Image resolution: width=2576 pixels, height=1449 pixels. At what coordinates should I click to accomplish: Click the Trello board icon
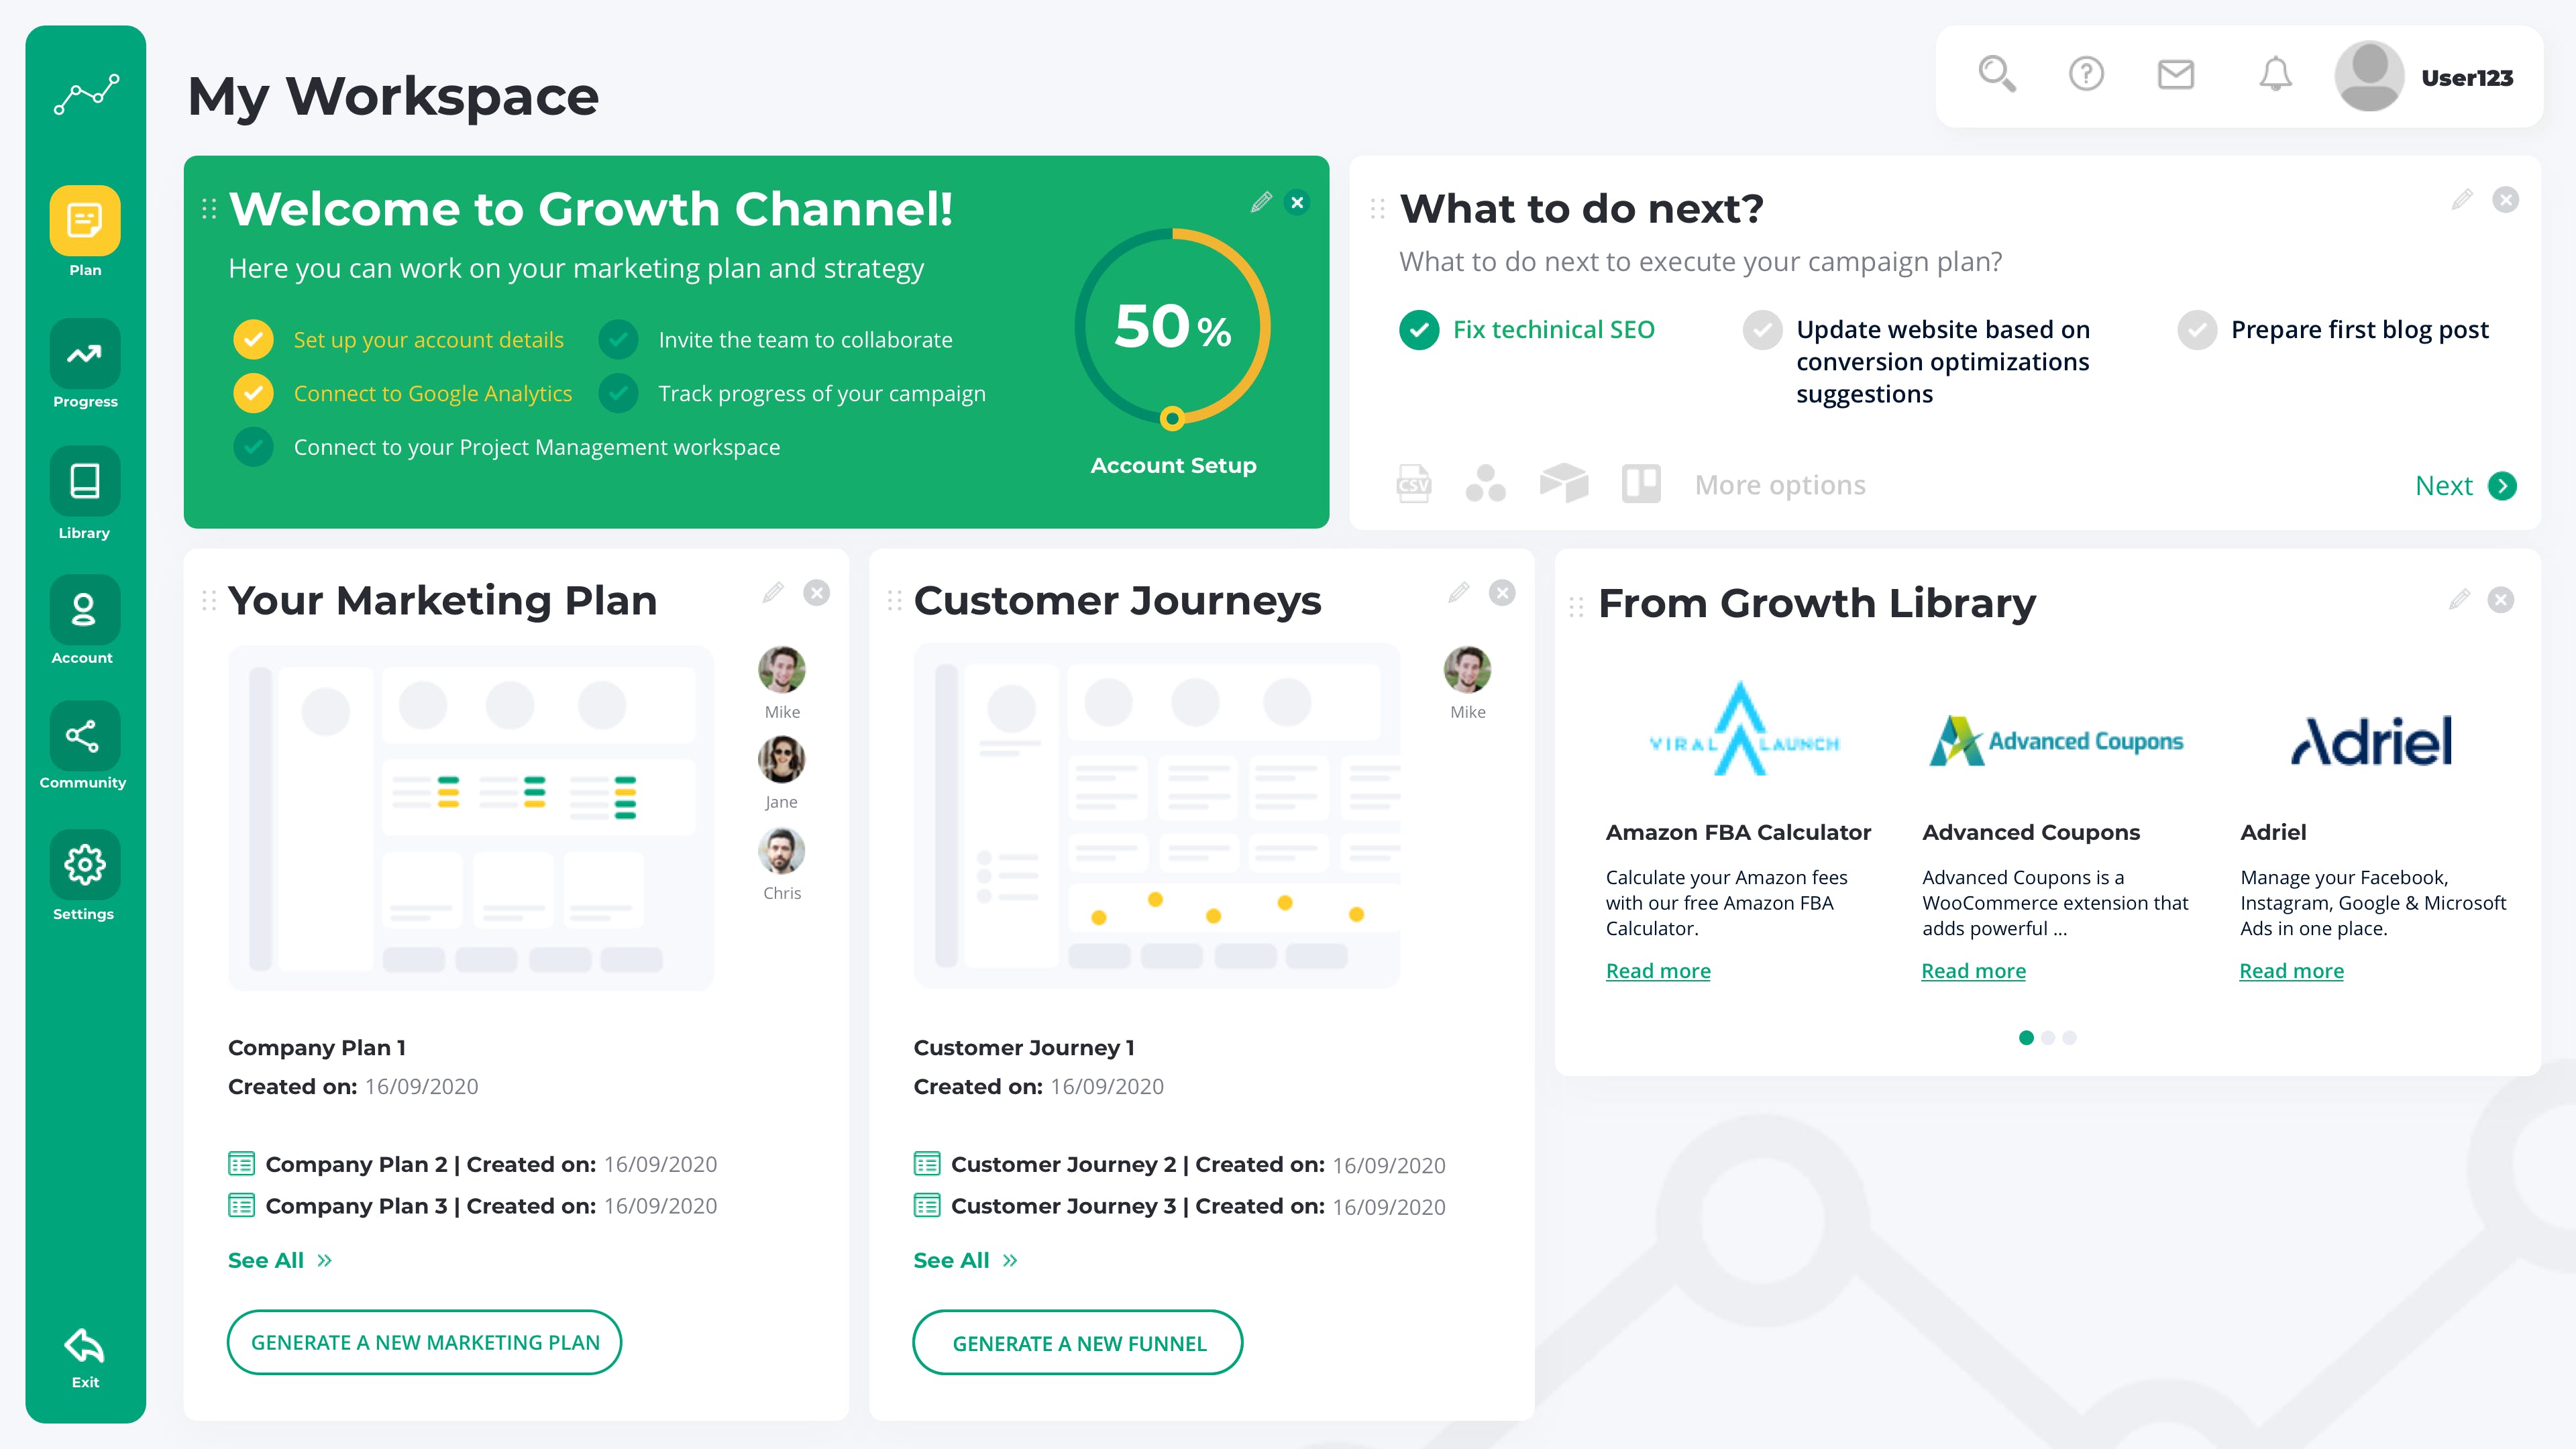(1641, 485)
